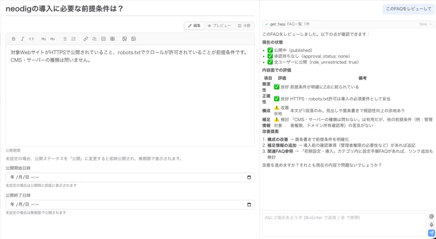436x239 pixels.
Task: Click the 公開期間 section label
Action: click(x=13, y=151)
